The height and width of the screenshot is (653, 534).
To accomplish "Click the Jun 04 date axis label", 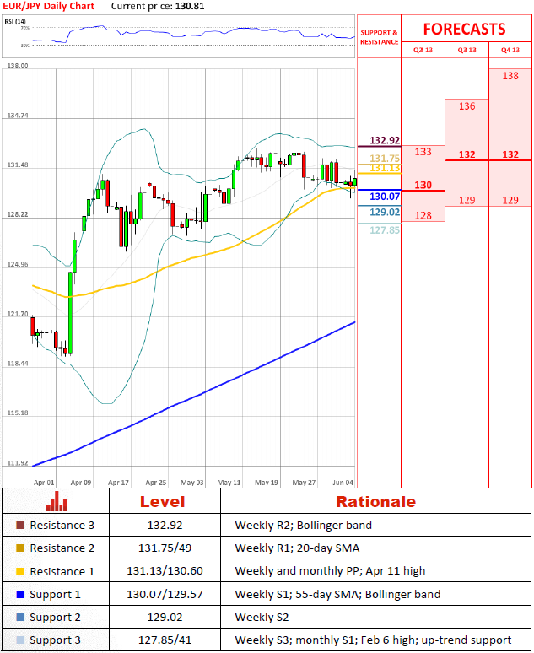I will pos(343,483).
